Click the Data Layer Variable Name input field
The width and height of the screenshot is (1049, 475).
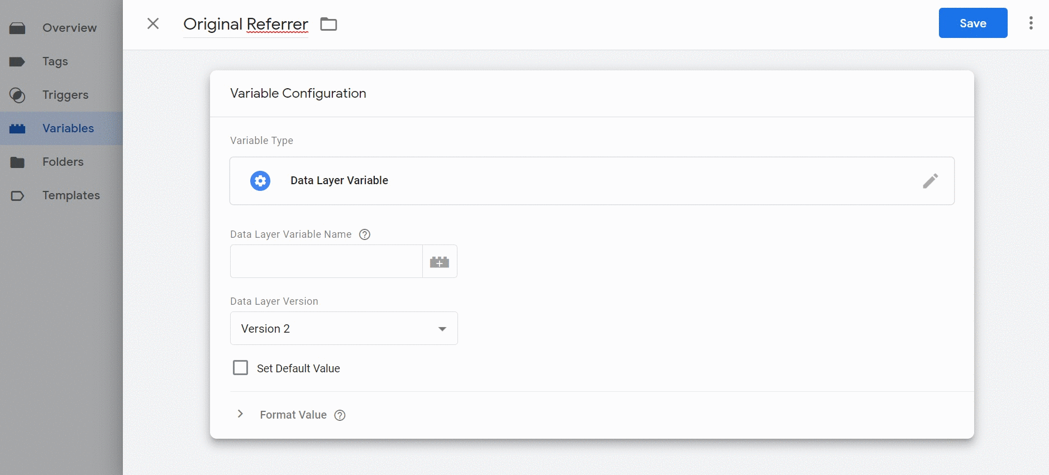[326, 261]
